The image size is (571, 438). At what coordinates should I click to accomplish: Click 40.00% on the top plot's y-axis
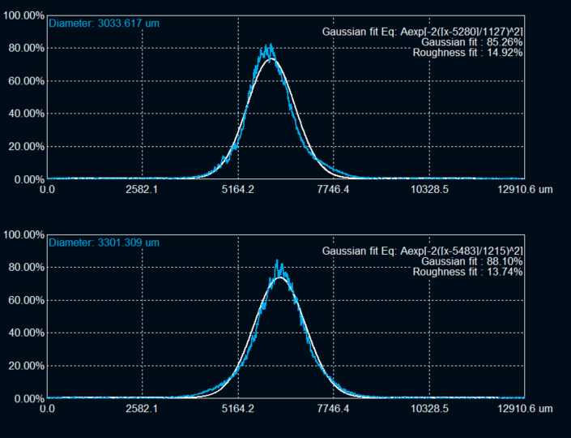click(x=25, y=114)
